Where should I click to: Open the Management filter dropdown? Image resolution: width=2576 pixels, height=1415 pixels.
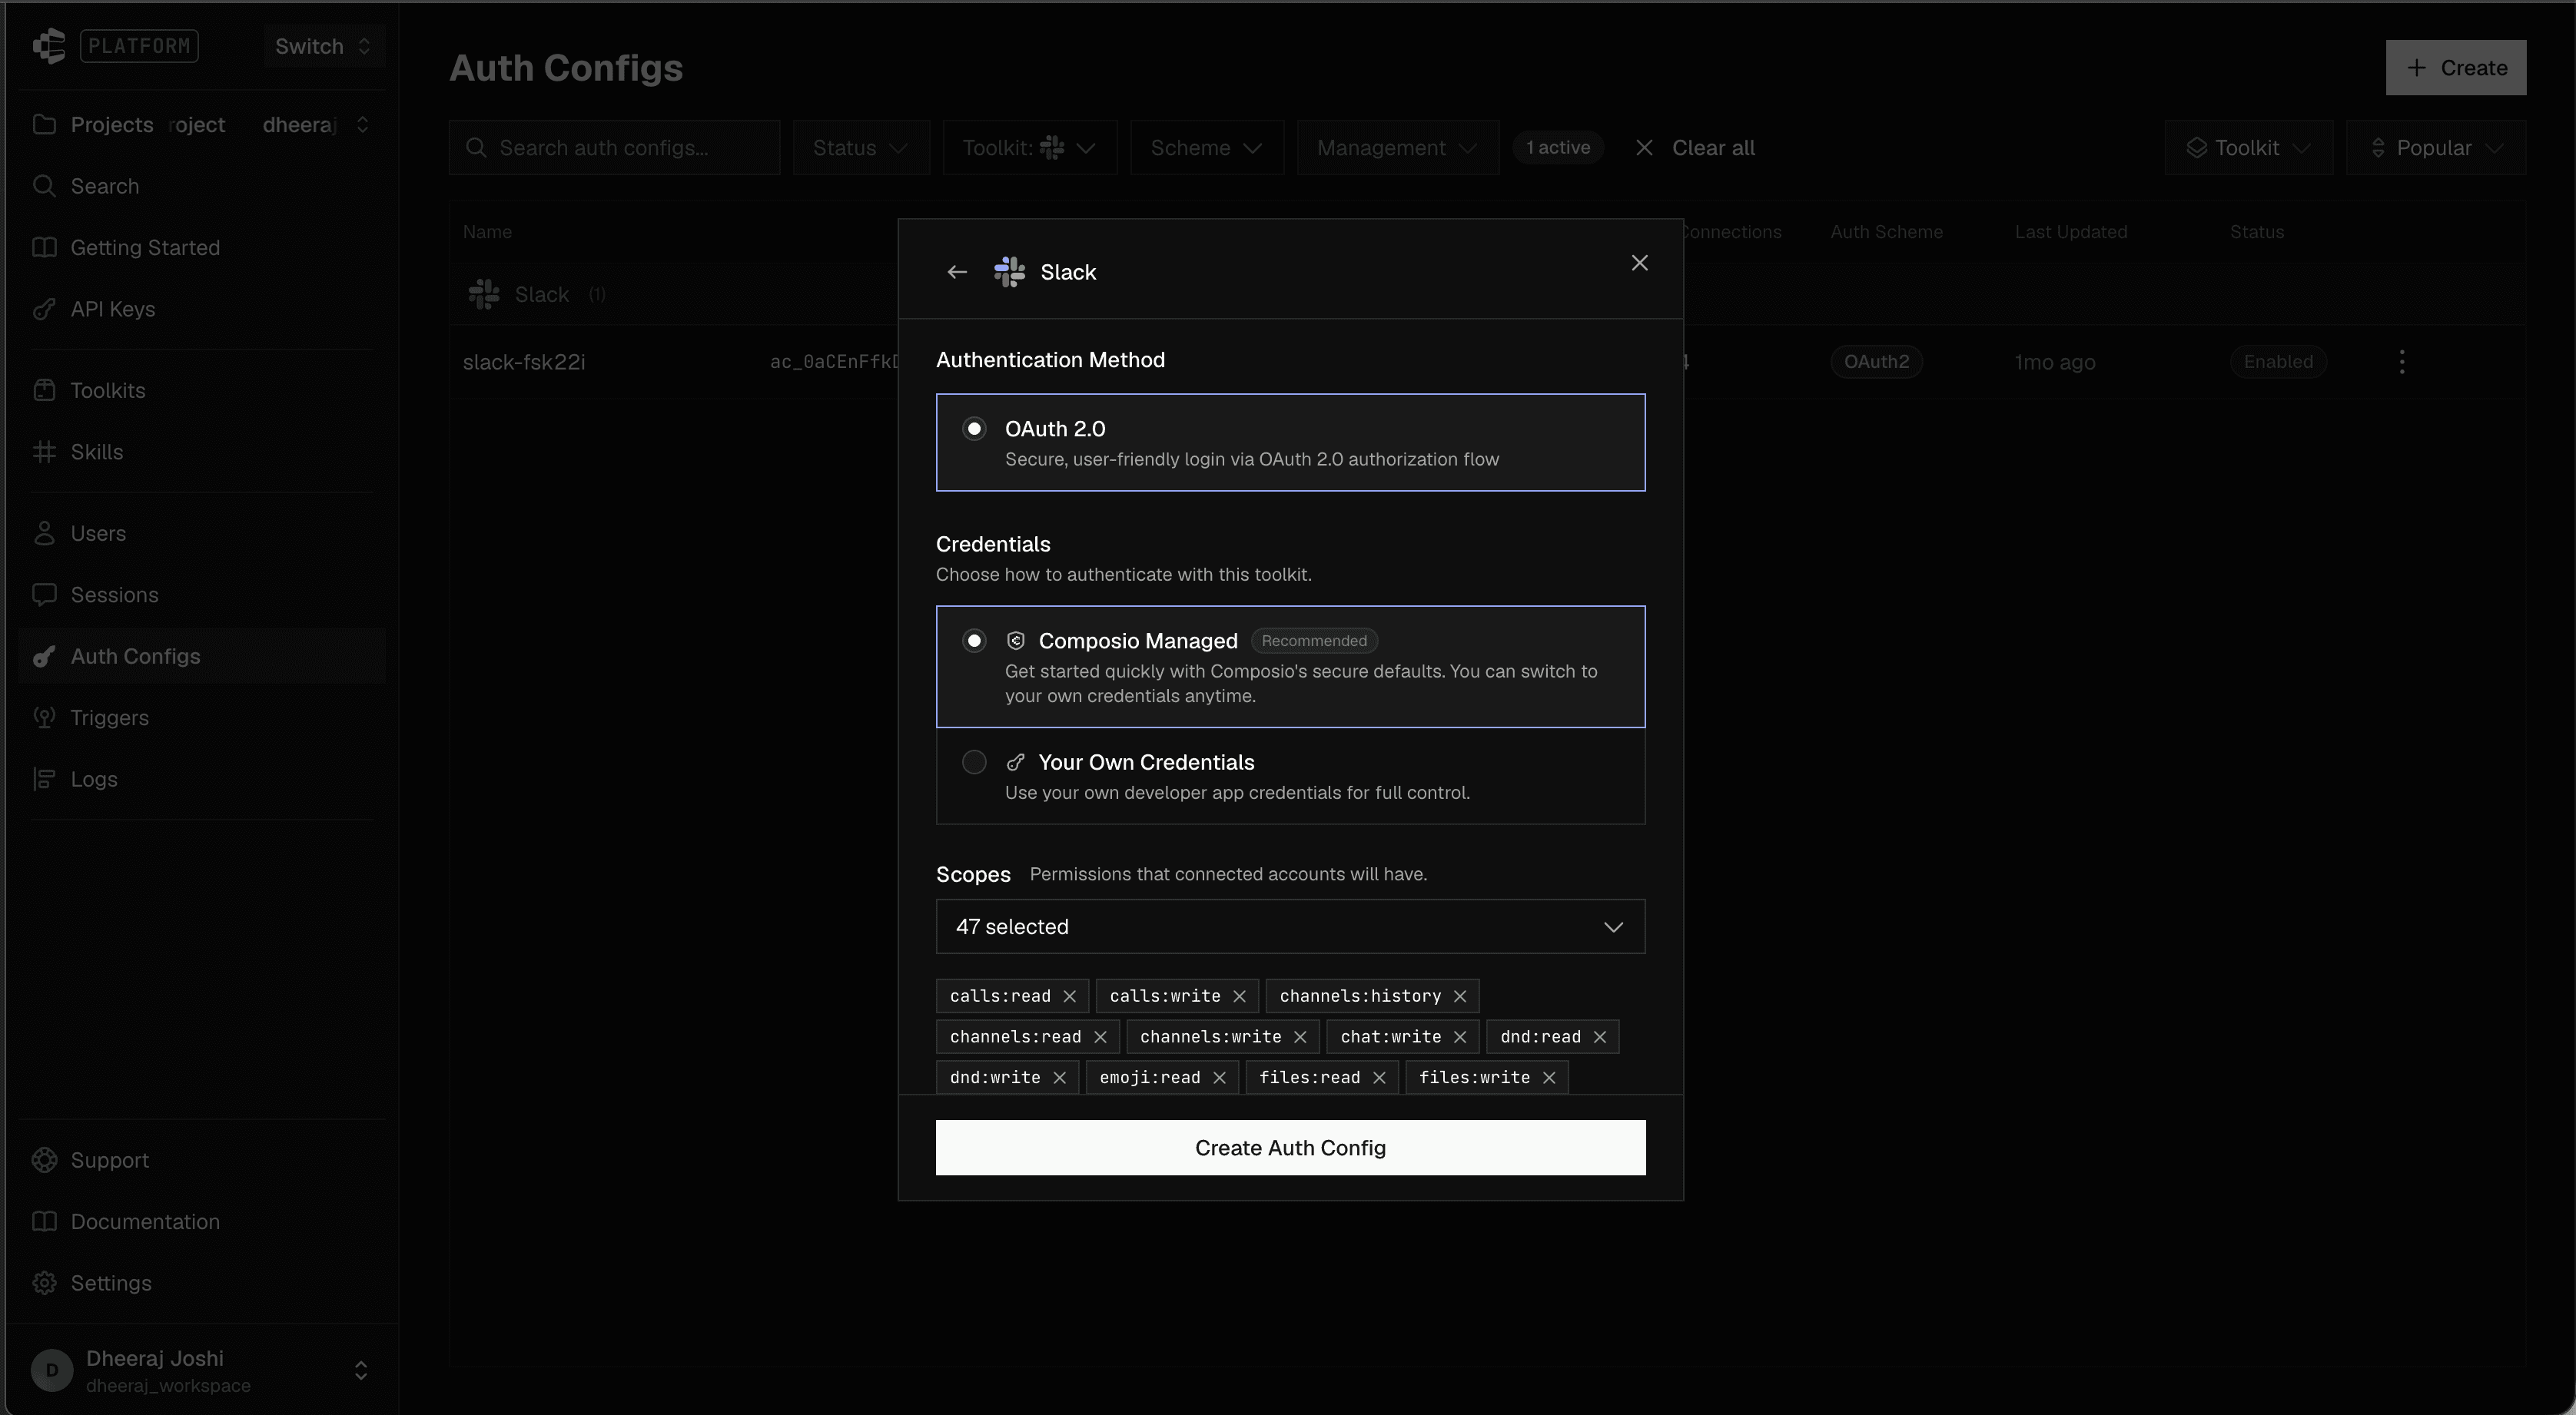tap(1397, 148)
